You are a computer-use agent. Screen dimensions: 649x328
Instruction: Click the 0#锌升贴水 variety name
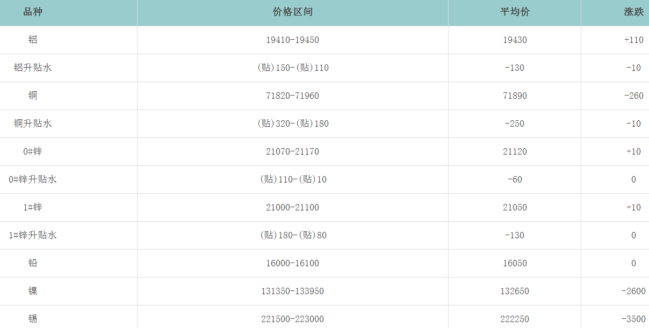[x=33, y=179]
